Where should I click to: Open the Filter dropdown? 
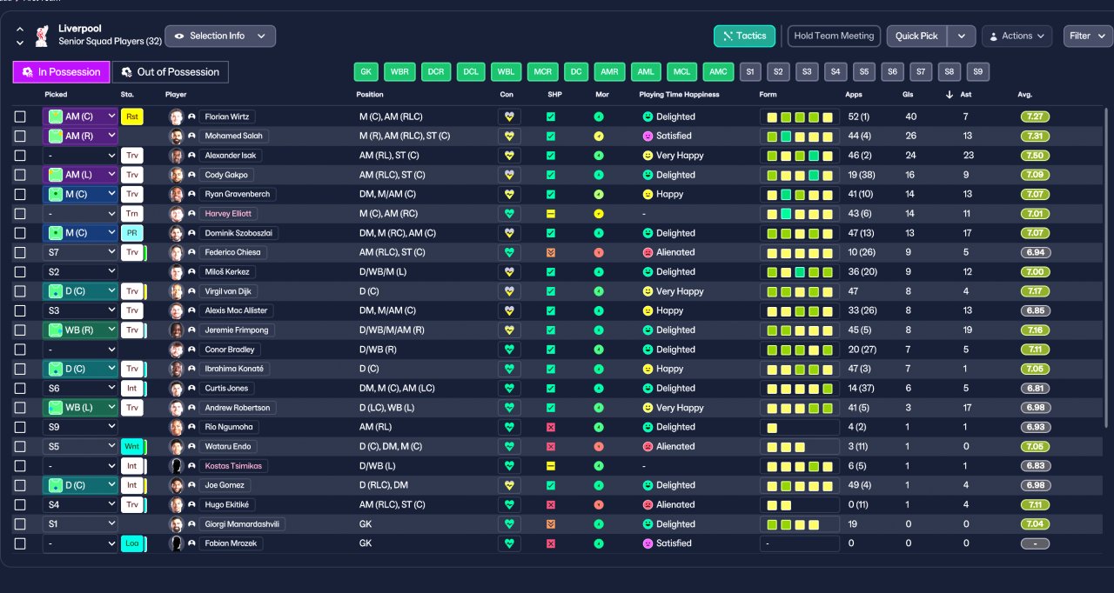[x=1088, y=36]
